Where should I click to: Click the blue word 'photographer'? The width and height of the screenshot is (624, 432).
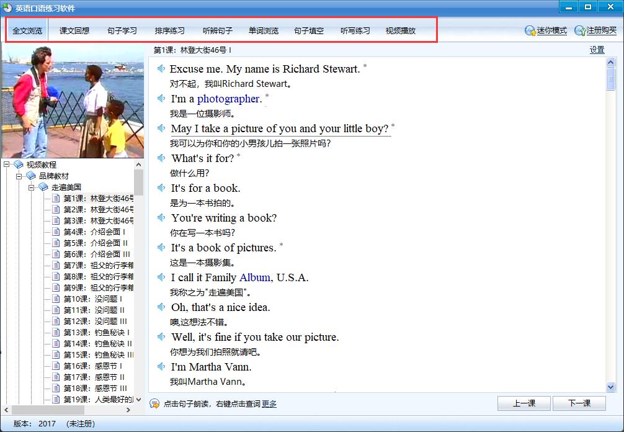coord(228,99)
